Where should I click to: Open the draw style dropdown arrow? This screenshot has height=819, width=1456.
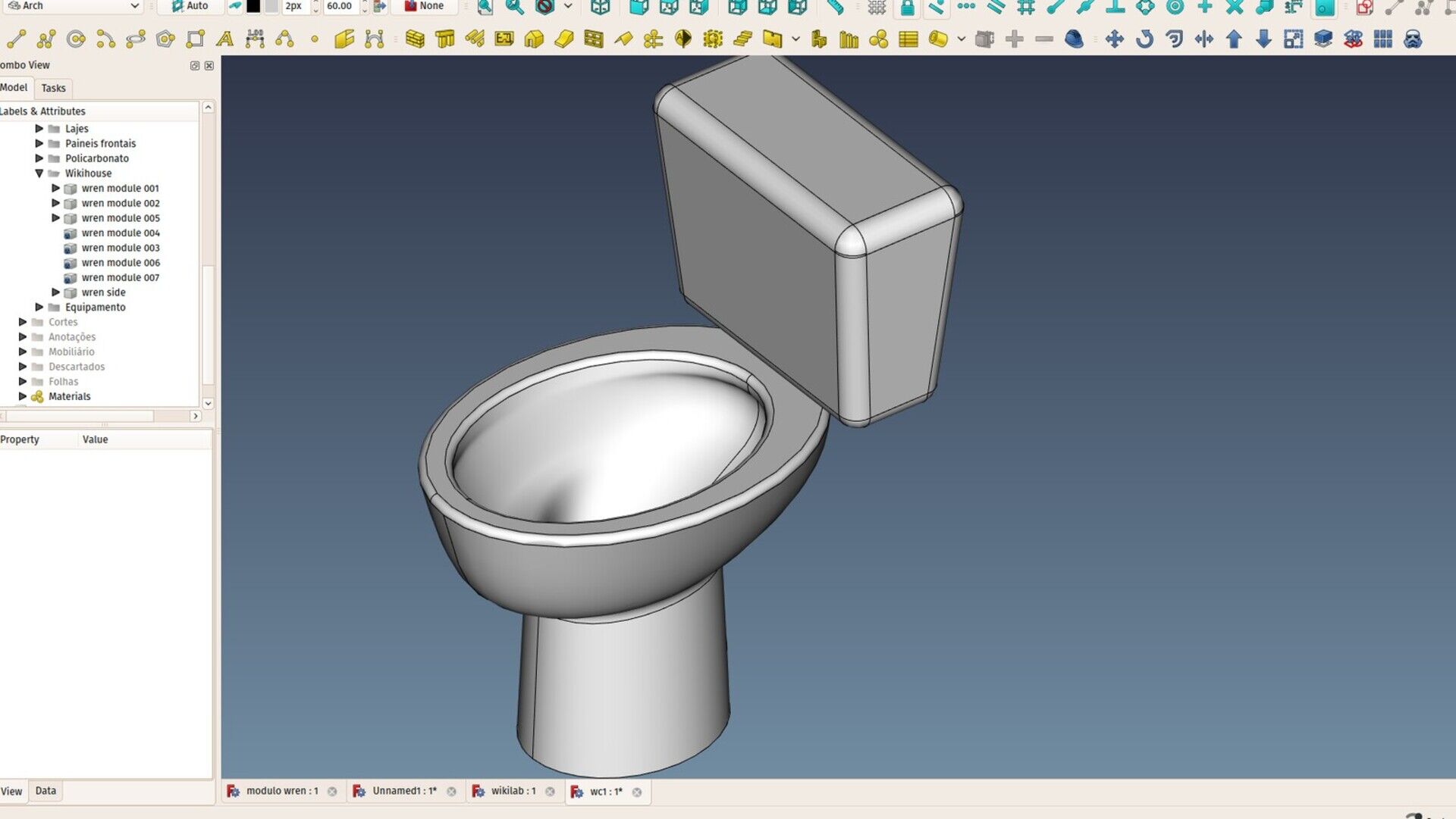coord(568,6)
